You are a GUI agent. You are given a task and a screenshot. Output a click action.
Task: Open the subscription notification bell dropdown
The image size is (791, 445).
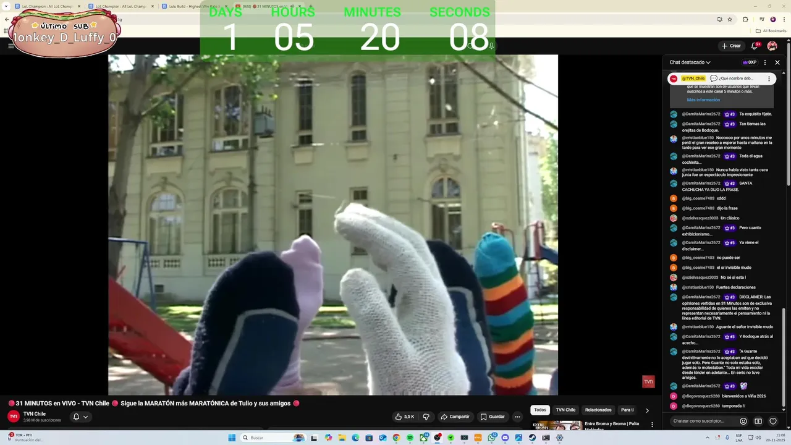[81, 417]
